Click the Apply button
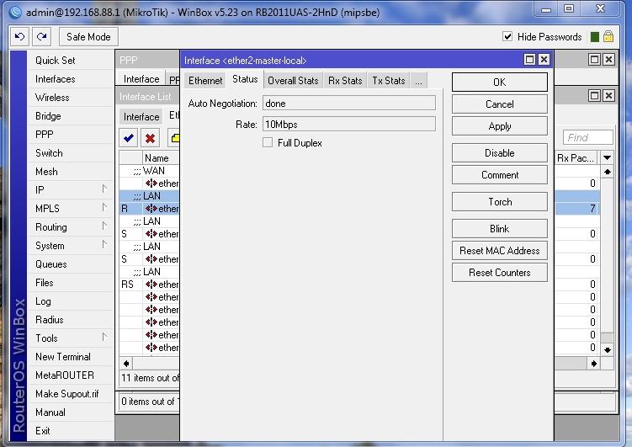 tap(499, 126)
